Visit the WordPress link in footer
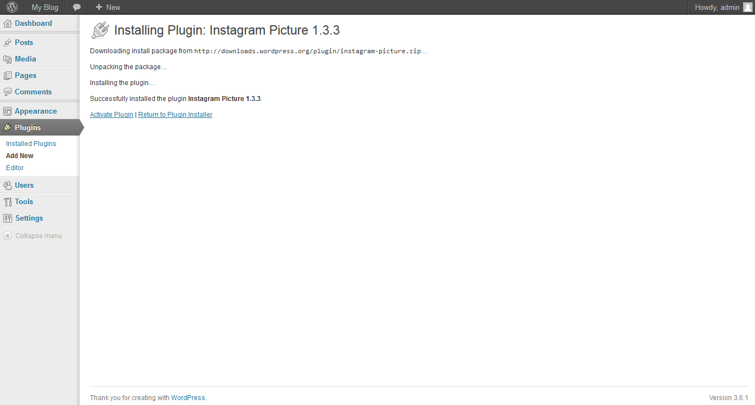This screenshot has height=405, width=755. 188,398
